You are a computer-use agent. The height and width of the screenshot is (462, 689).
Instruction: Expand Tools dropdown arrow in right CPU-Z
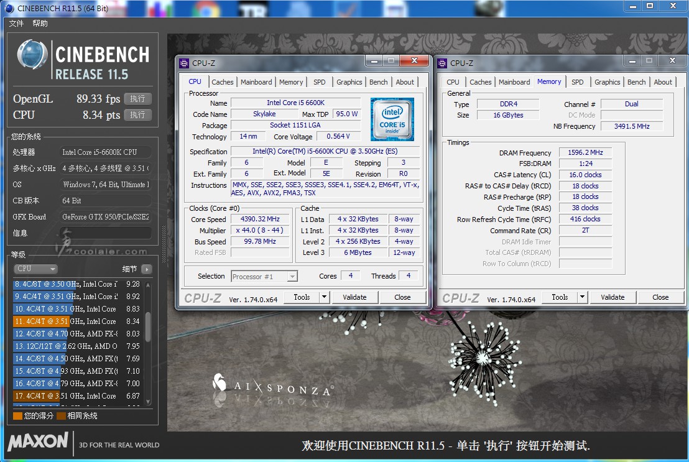pyautogui.click(x=582, y=297)
